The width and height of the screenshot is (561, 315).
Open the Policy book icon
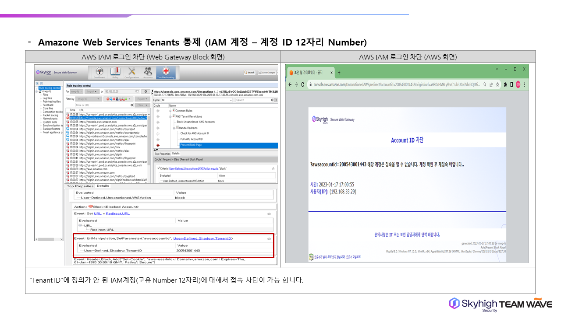click(115, 72)
